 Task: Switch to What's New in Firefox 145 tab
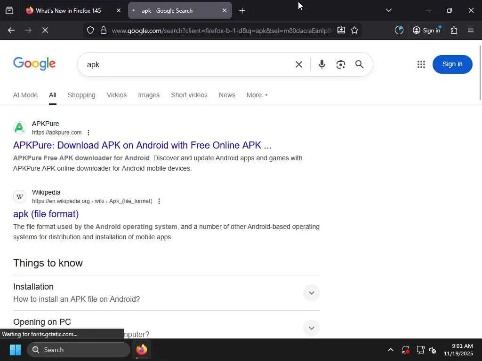click(68, 11)
